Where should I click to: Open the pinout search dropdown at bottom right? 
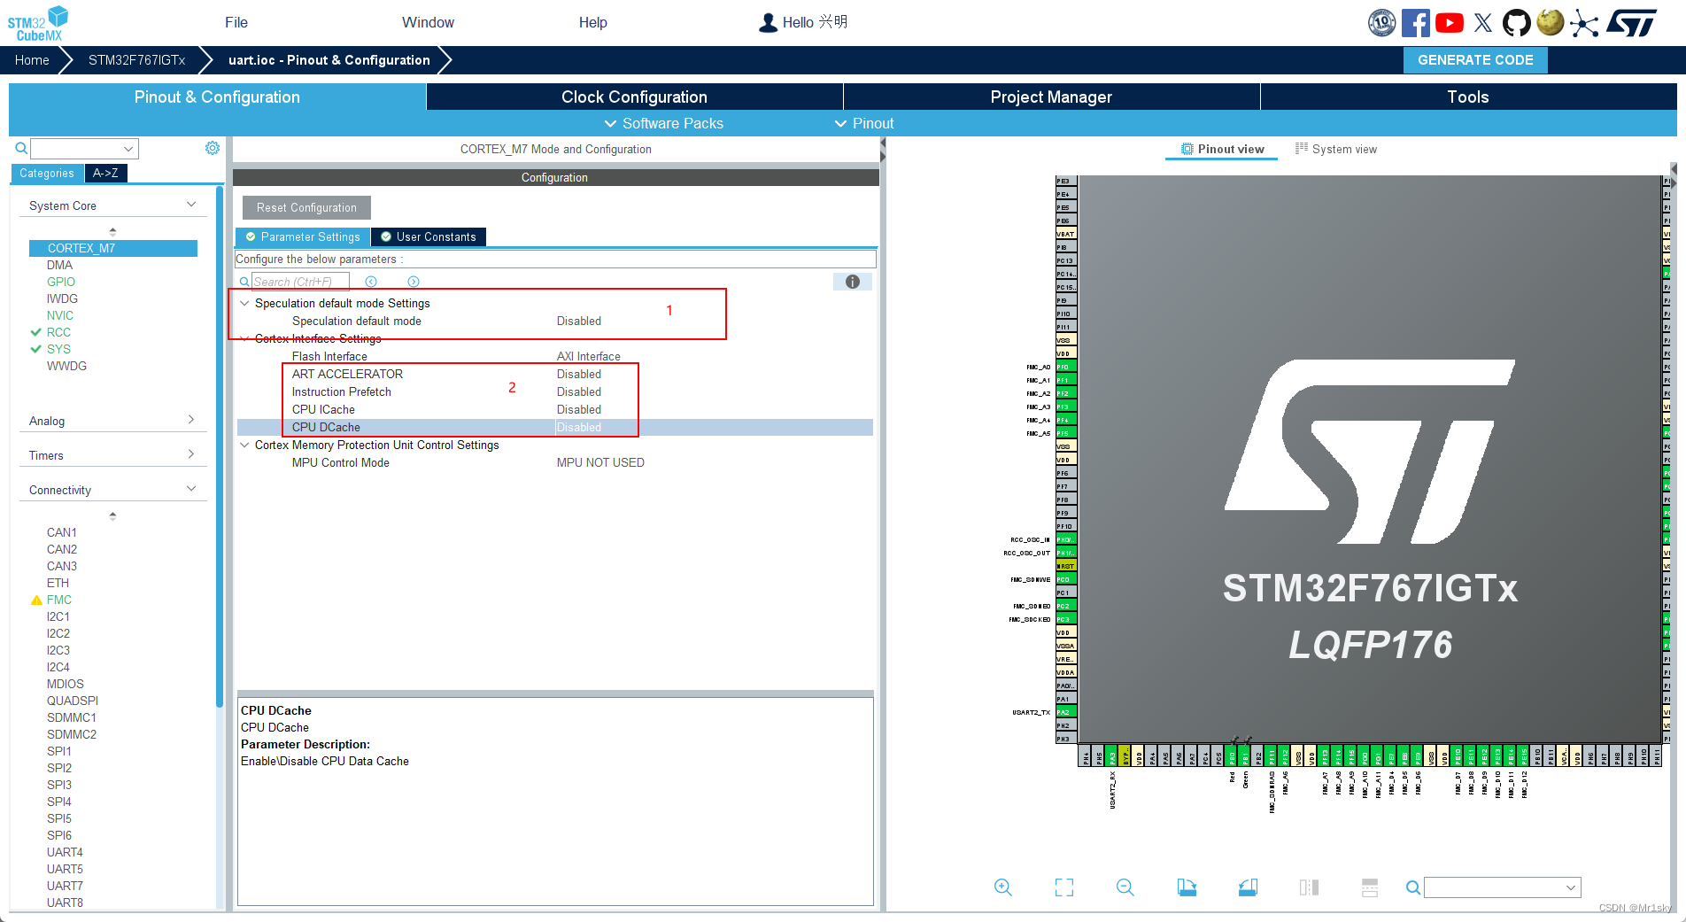coord(1572,887)
